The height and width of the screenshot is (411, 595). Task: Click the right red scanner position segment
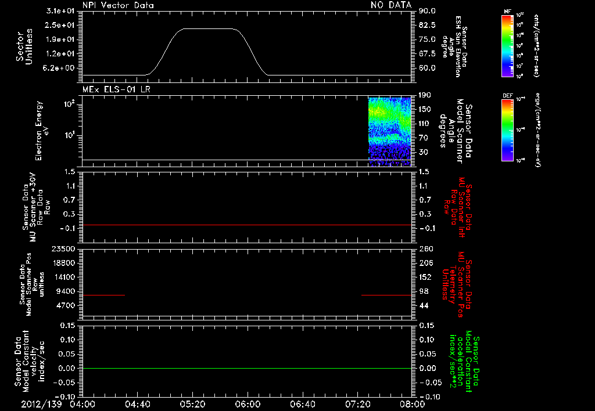tap(386, 295)
